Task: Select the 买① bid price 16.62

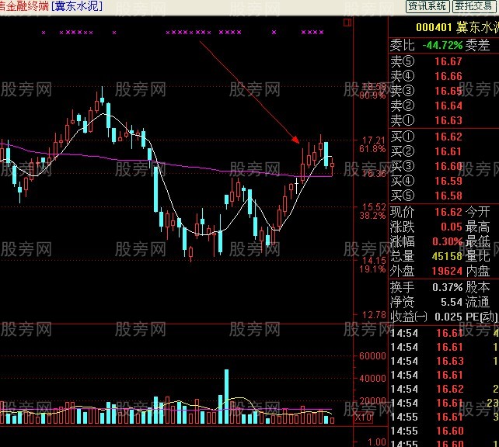Action: tap(448, 137)
